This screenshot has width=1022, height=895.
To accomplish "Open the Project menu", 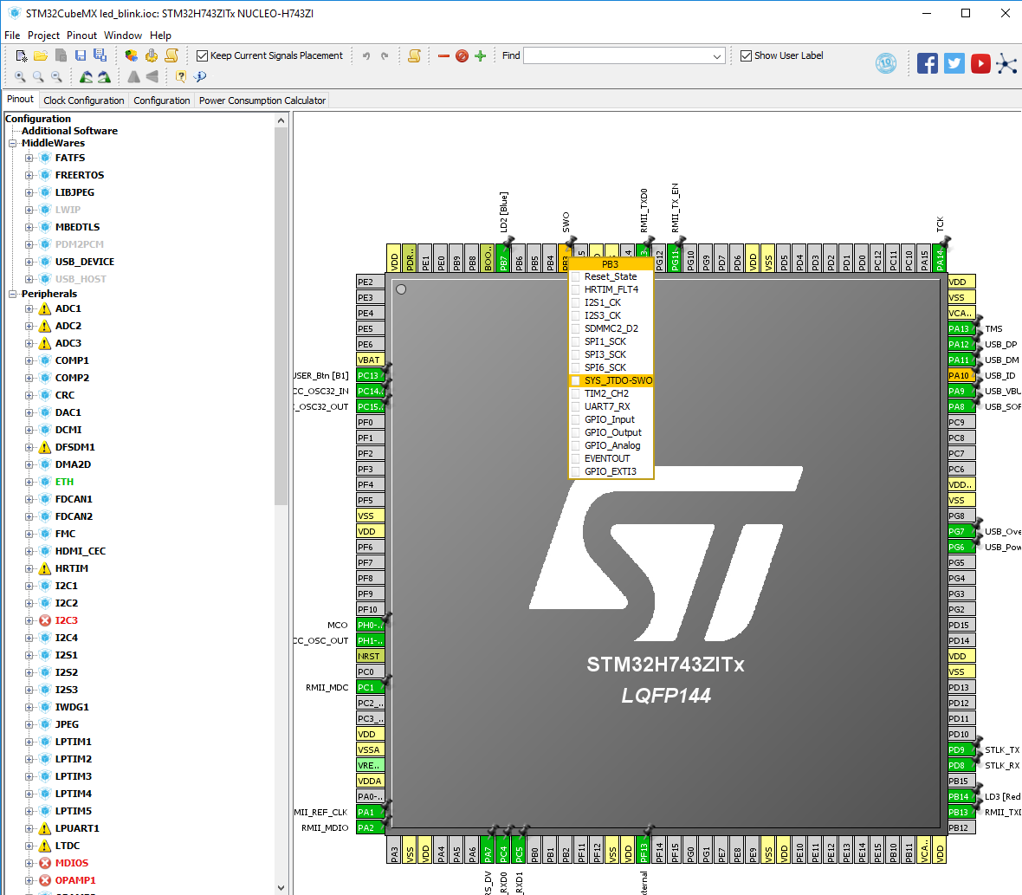I will click(43, 36).
